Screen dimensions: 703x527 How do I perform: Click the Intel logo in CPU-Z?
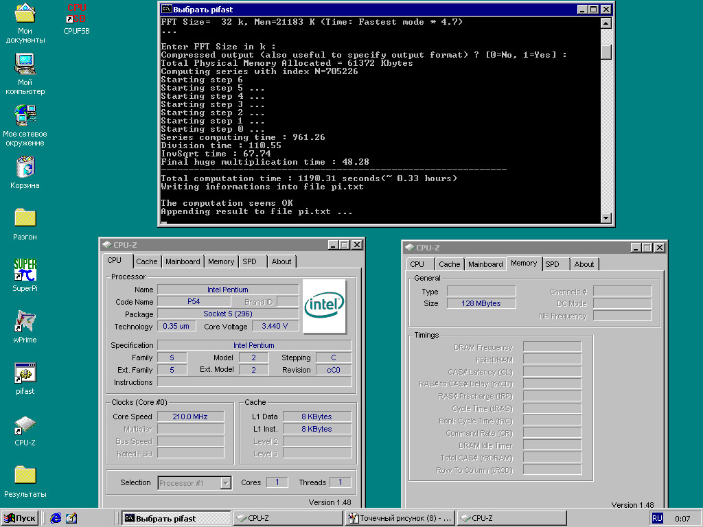[324, 306]
